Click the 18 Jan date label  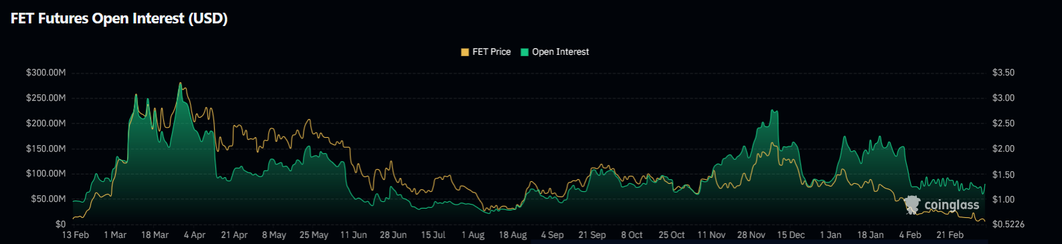tap(871, 235)
